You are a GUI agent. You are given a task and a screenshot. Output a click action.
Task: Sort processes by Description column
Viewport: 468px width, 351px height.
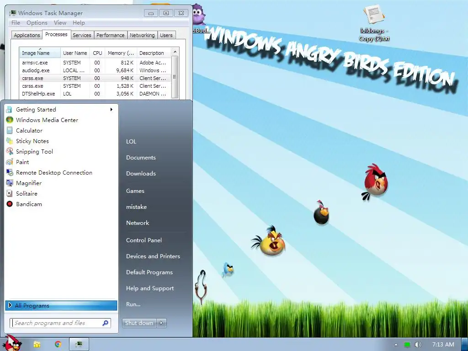(154, 53)
